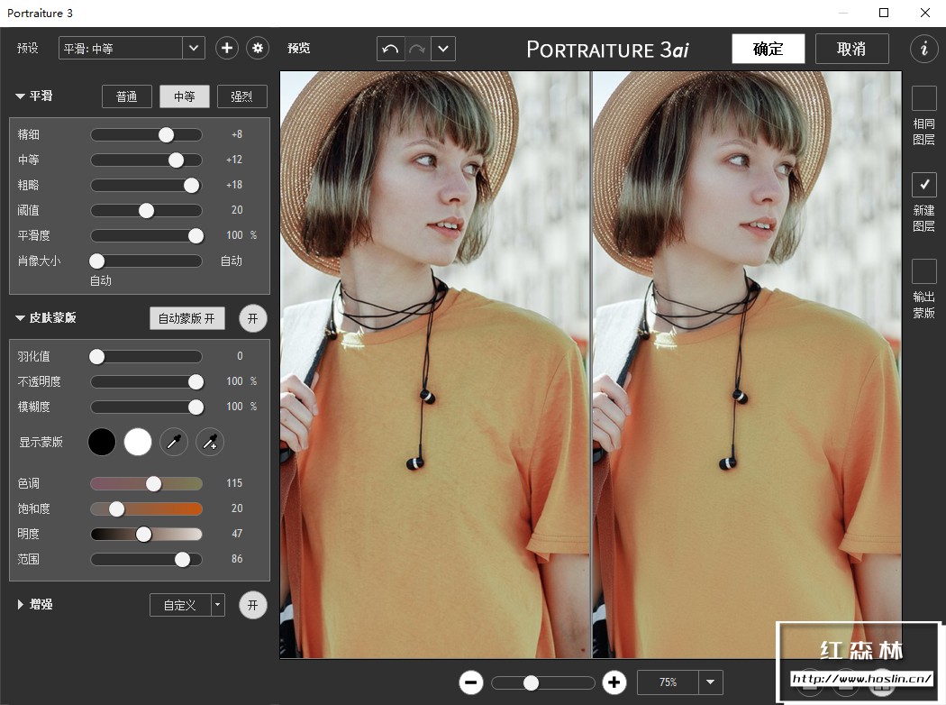Open the history dropdown chevron
Image resolution: width=946 pixels, height=705 pixels.
(443, 49)
